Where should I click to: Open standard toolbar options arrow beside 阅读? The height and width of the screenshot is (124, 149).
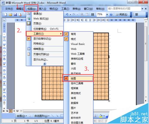click(x=131, y=15)
